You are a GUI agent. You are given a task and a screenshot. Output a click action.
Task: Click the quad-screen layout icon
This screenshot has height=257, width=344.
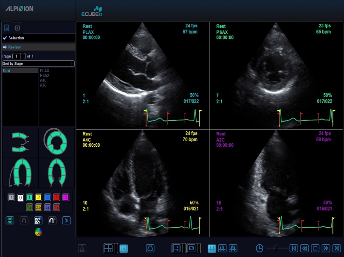click(x=109, y=248)
